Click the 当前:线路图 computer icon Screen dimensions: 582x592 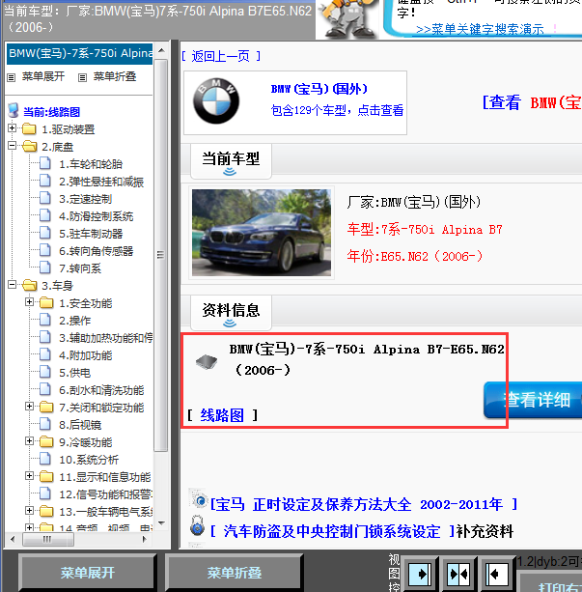tap(14, 111)
